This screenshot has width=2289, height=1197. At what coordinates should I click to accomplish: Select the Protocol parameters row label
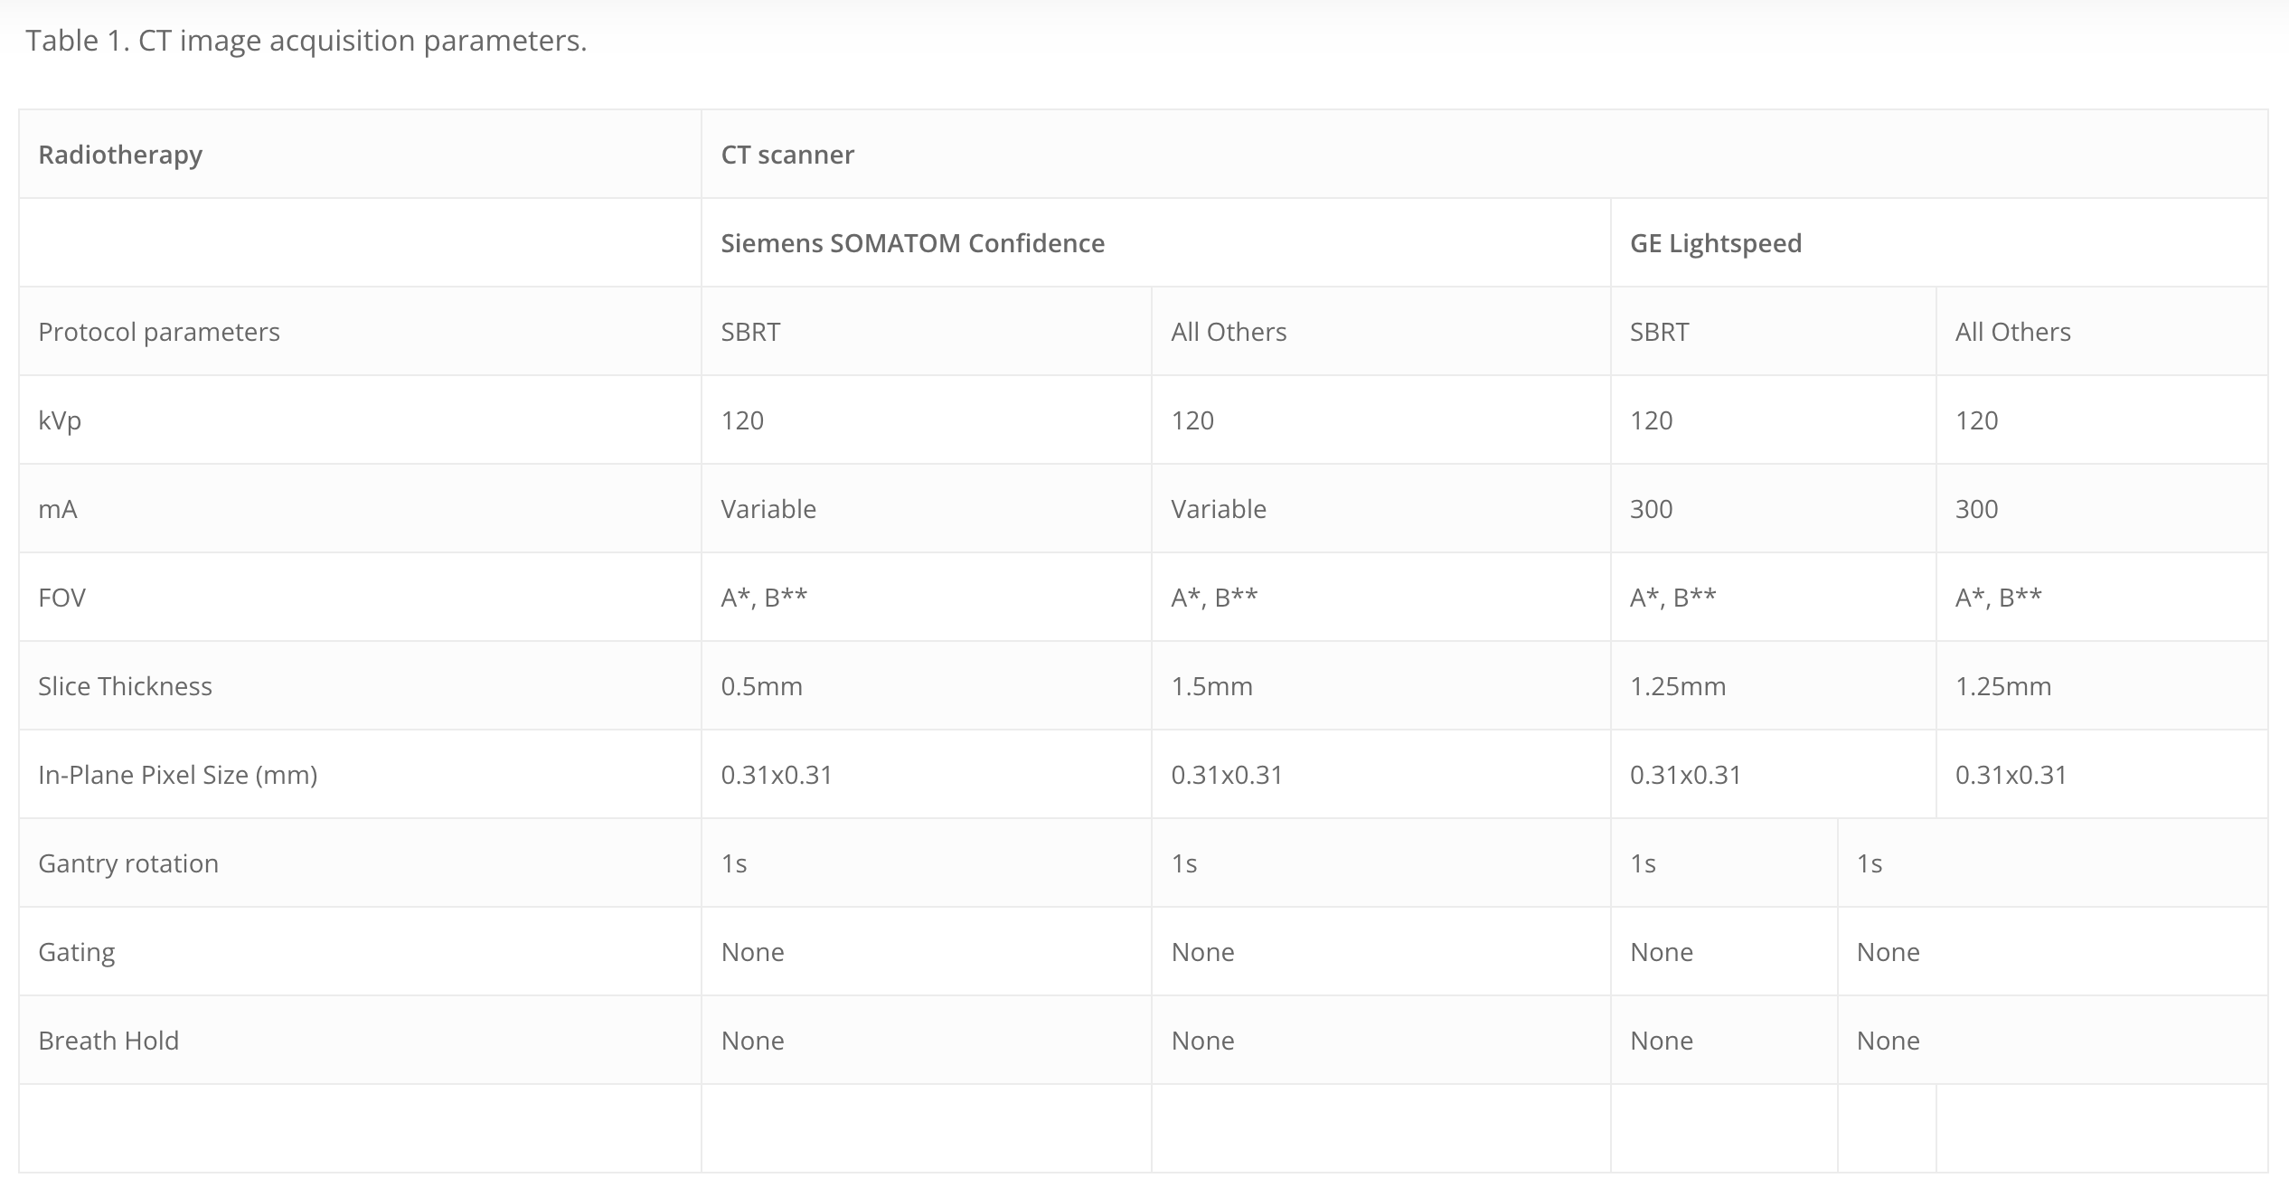[159, 332]
